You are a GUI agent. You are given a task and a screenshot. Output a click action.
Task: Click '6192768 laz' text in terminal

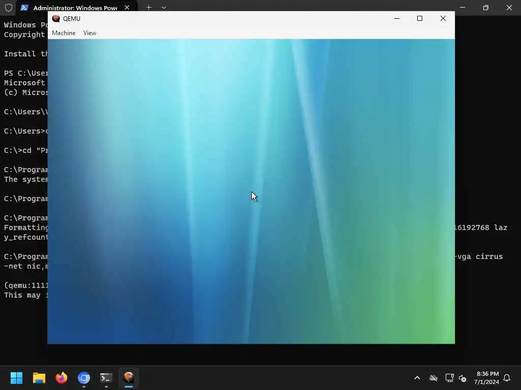[481, 228]
